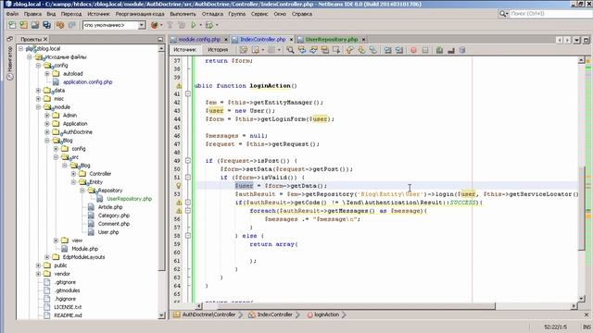The image size is (593, 333).
Task: Click the warning icon beside loginAction declaration
Action: [179, 86]
